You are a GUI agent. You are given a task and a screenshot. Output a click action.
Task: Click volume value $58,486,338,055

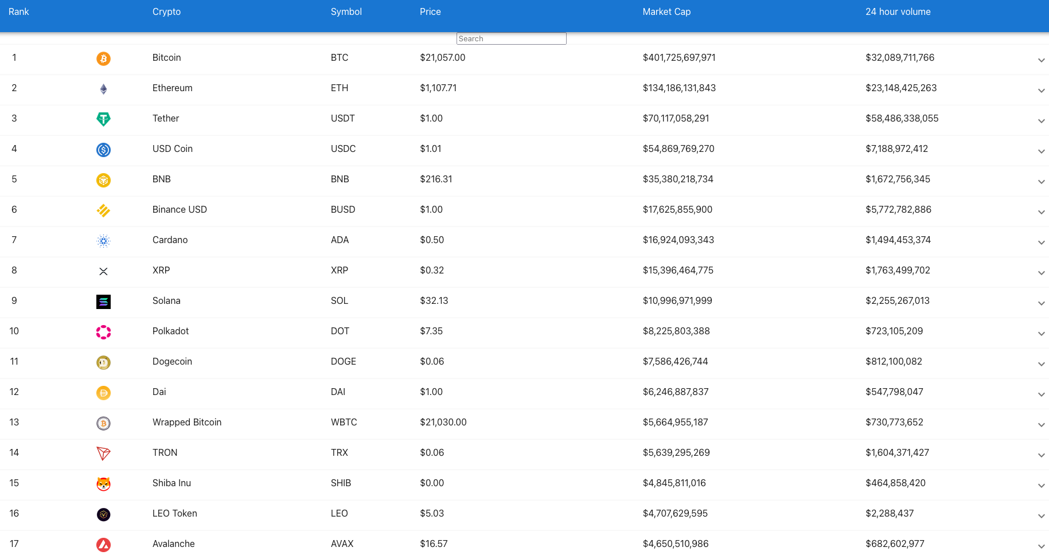click(902, 118)
